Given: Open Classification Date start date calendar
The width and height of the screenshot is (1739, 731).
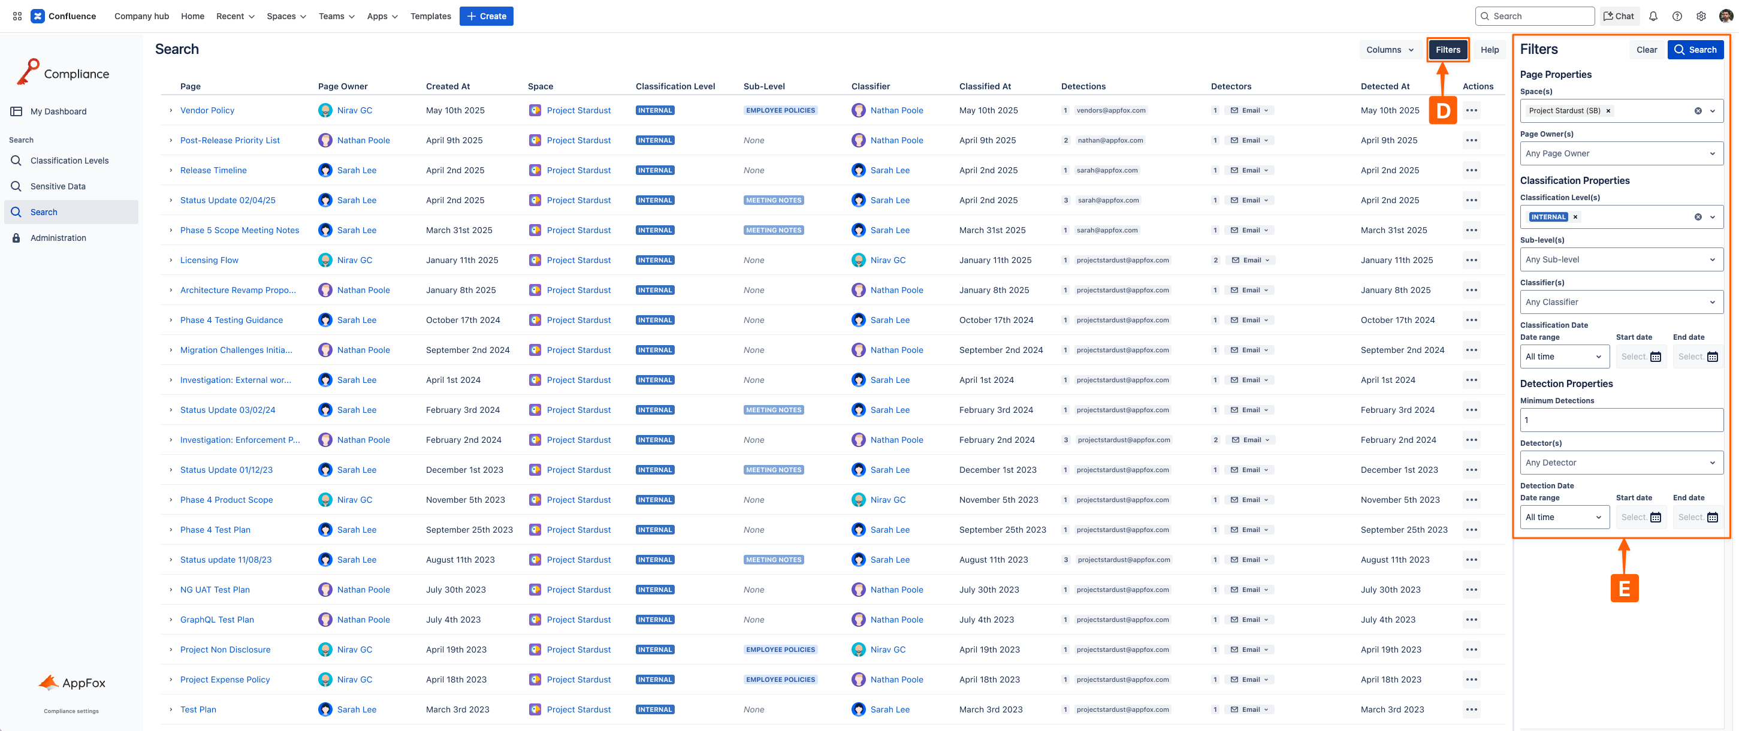Looking at the screenshot, I should 1655,357.
